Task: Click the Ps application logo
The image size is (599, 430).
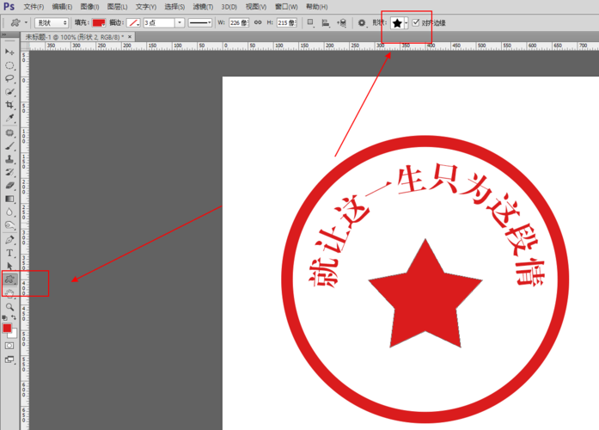Action: 9,7
